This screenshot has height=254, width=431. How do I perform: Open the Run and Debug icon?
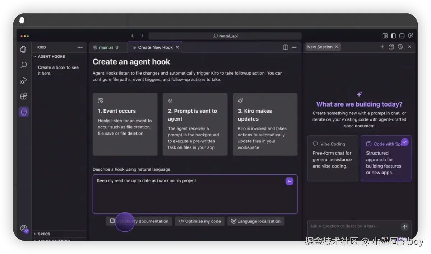click(x=24, y=81)
